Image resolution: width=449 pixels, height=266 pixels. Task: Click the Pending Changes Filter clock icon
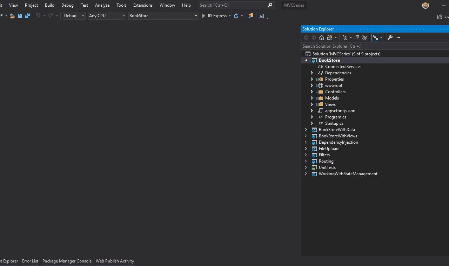(x=345, y=37)
